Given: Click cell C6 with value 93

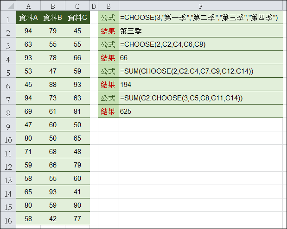Looking at the screenshot, I should point(77,84).
